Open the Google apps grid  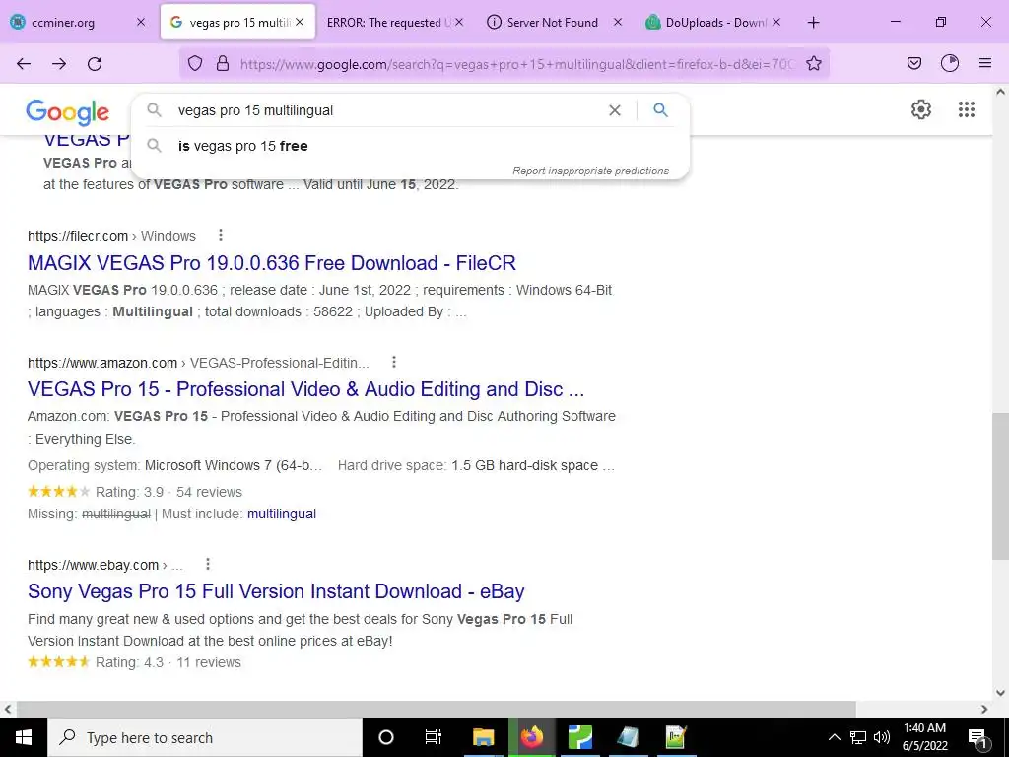[x=966, y=109]
